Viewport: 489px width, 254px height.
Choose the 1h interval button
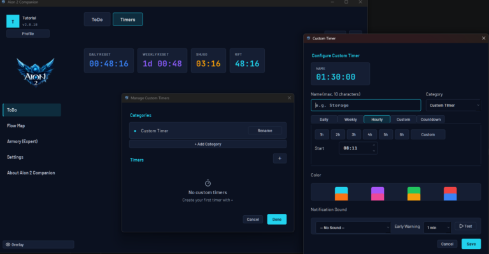click(322, 134)
